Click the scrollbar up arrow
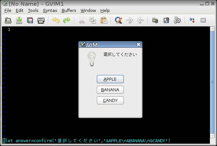Image resolution: width=217 pixels, height=146 pixels. (x=212, y=29)
